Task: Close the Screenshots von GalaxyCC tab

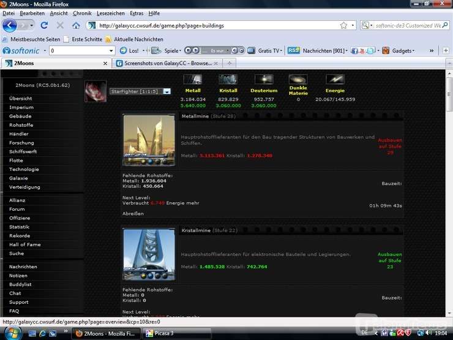Action: click(x=216, y=64)
